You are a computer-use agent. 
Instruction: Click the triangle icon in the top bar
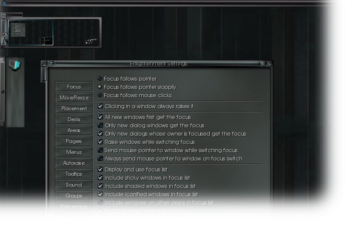click(4, 3)
